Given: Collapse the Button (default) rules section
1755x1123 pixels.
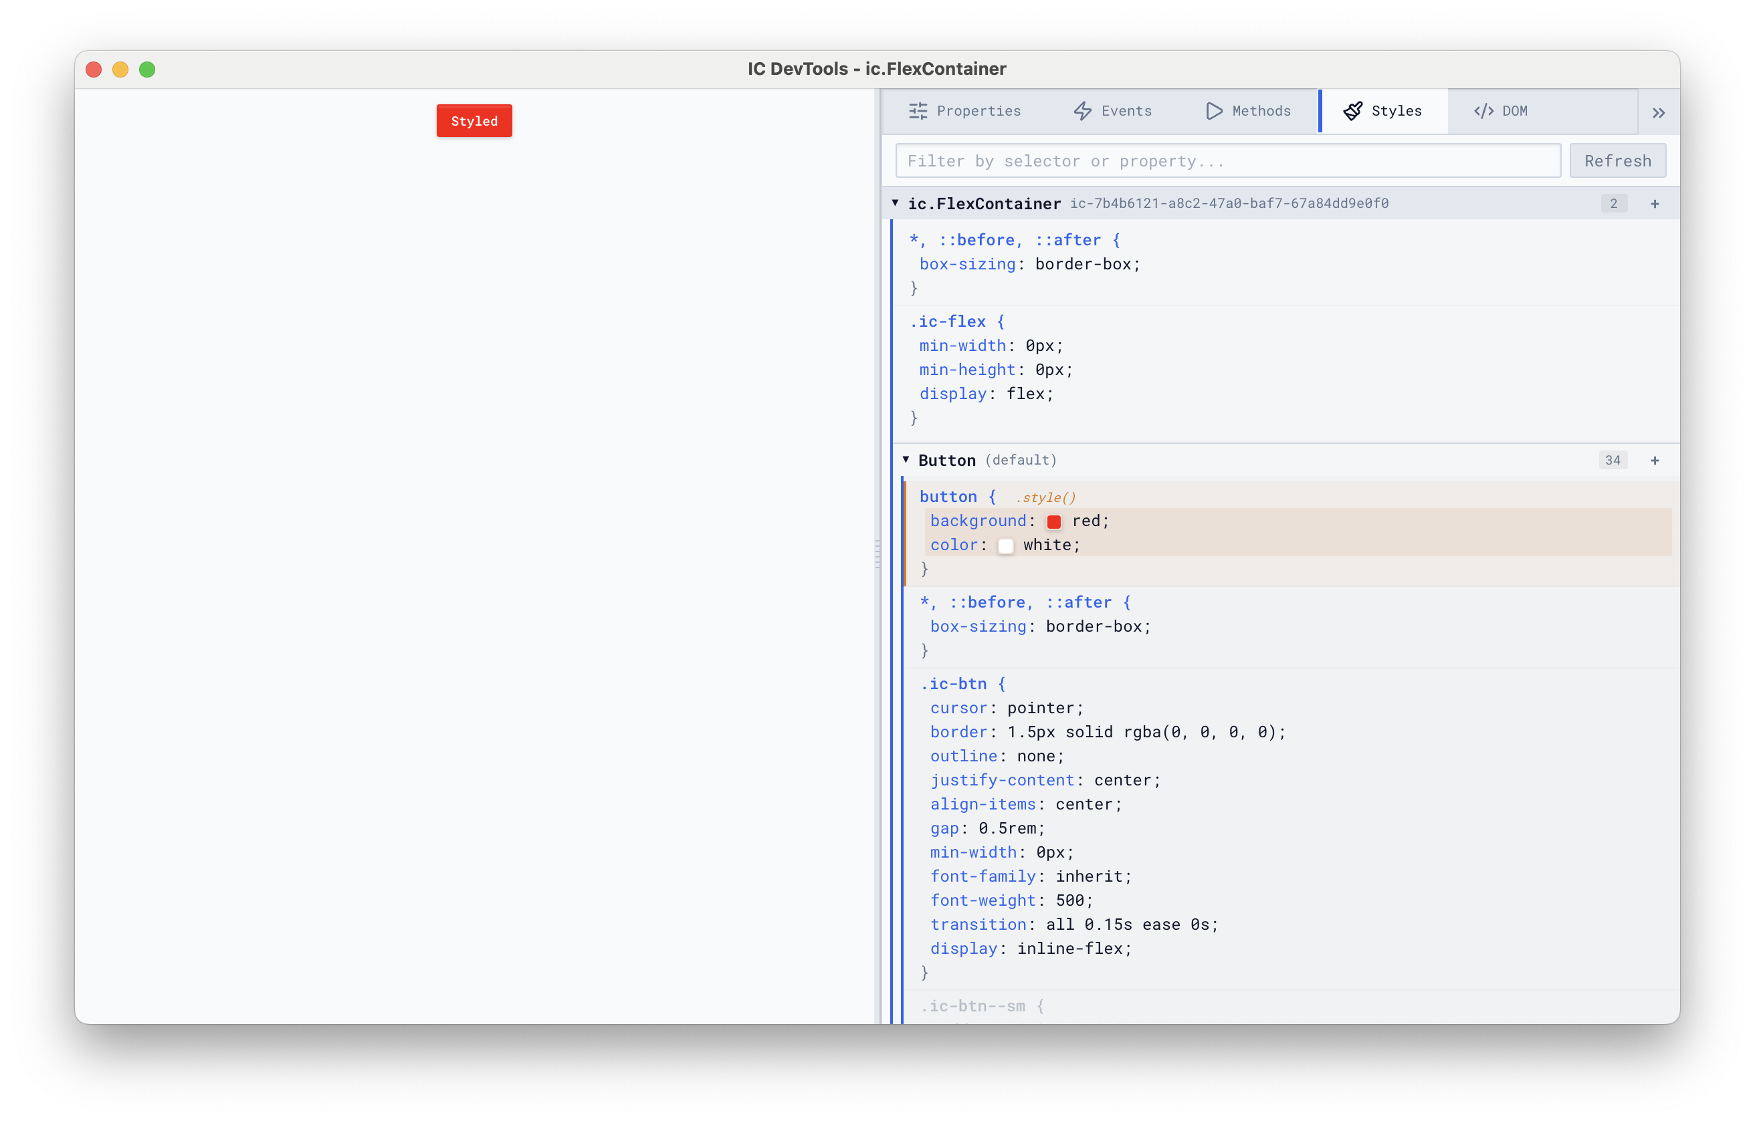Looking at the screenshot, I should click(905, 460).
